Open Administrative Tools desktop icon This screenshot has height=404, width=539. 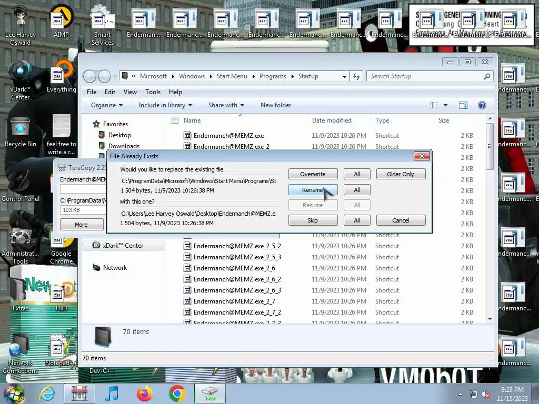[21, 246]
